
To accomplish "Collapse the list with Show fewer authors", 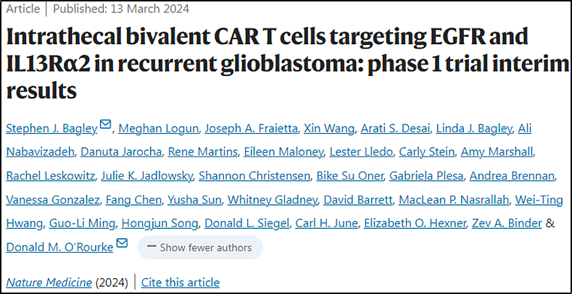I will pyautogui.click(x=200, y=248).
